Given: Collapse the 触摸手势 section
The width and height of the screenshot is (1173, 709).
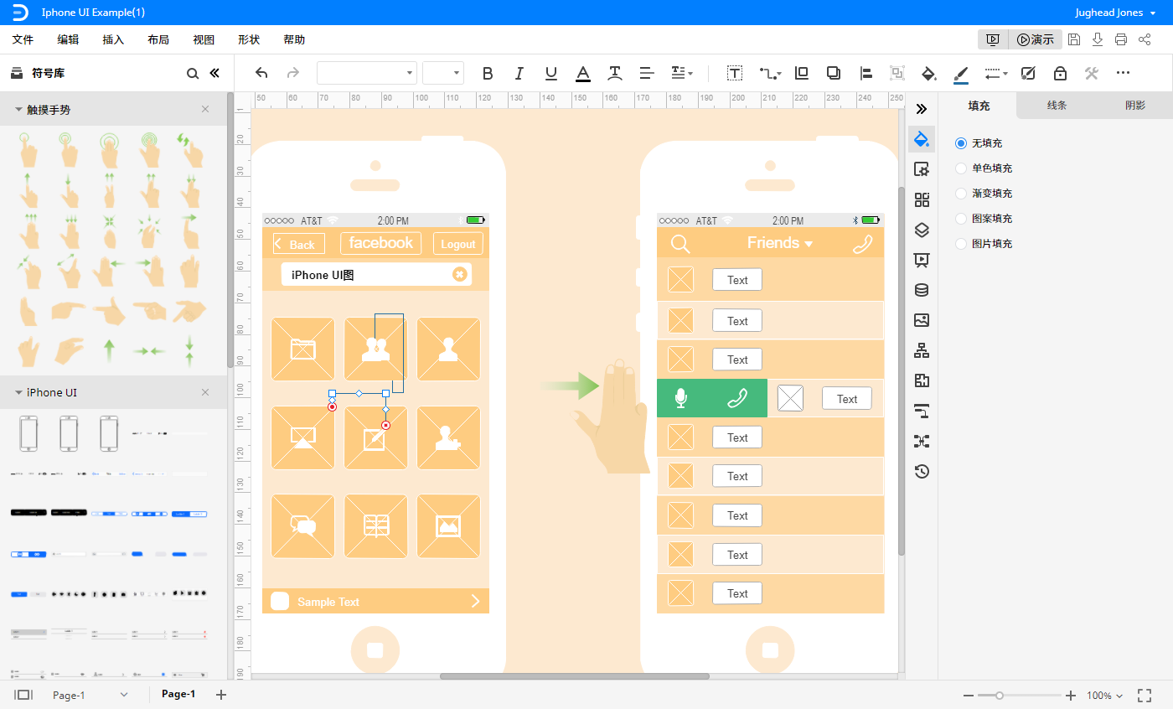Looking at the screenshot, I should pos(19,110).
